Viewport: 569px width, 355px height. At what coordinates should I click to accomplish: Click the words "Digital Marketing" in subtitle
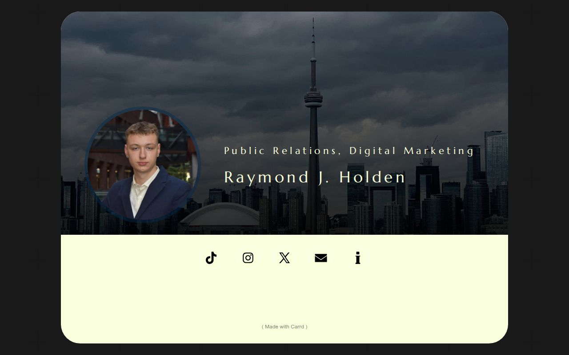click(x=412, y=151)
